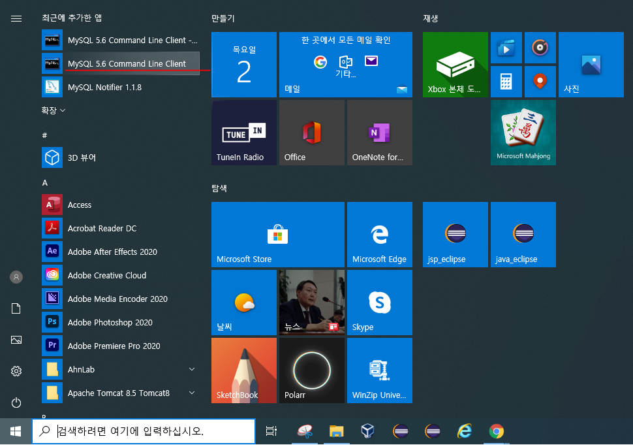Screen dimensions: 633x445
Task: Open the hamburger menu at top left
Action: point(16,18)
